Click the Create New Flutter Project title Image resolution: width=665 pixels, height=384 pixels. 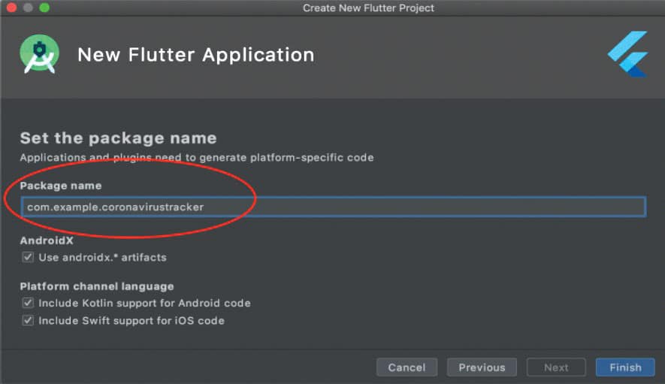point(368,8)
